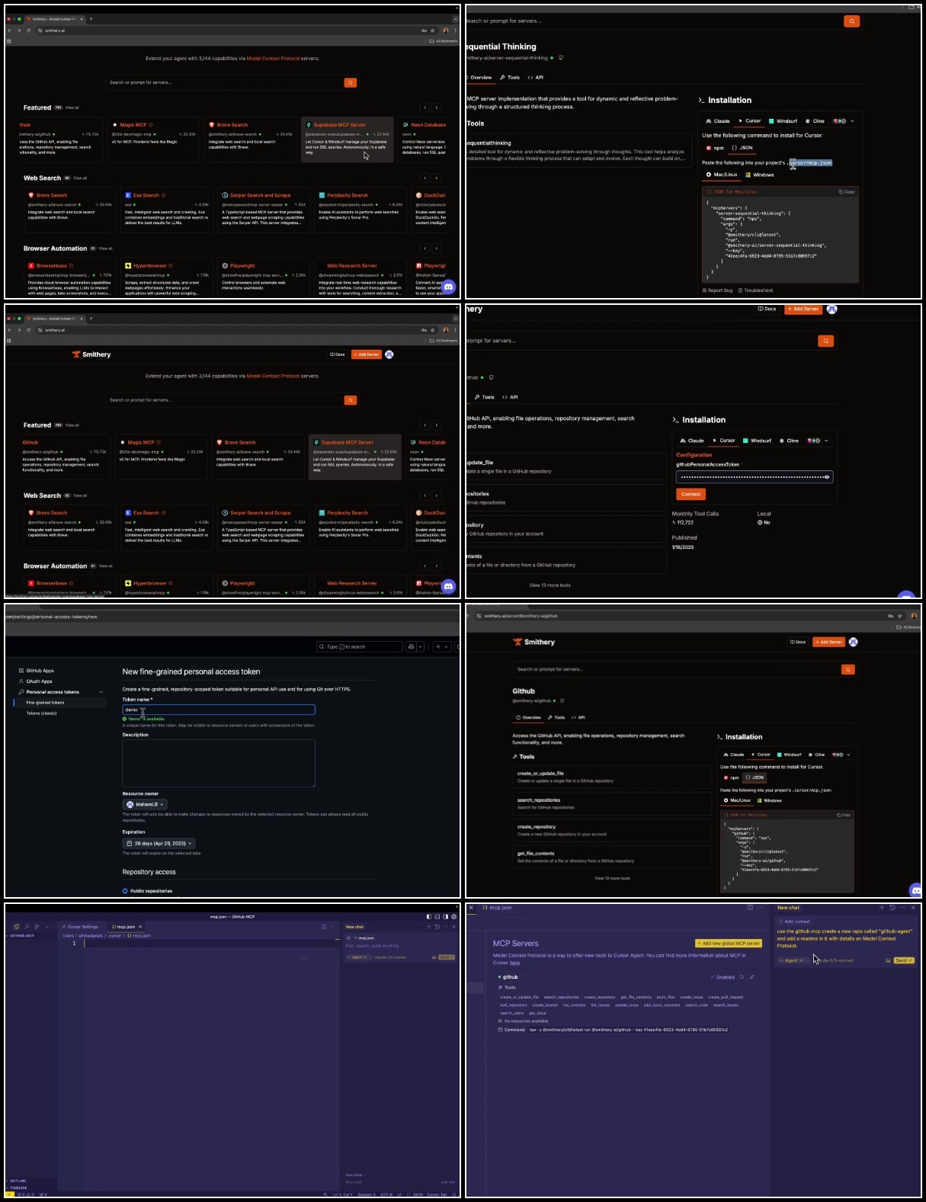
Task: Click the Smithery logo on the homepage
Action: point(91,354)
